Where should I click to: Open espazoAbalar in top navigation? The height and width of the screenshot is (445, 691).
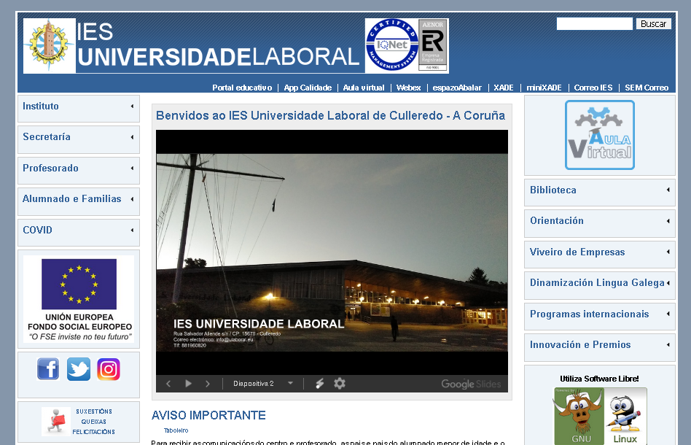click(x=457, y=88)
